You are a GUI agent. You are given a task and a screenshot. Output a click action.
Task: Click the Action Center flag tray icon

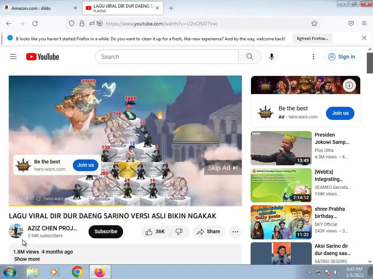tap(327, 272)
